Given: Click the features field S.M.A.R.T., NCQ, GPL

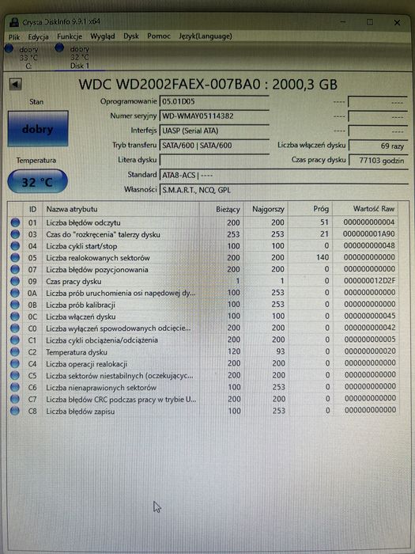Looking at the screenshot, I should coord(284,190).
